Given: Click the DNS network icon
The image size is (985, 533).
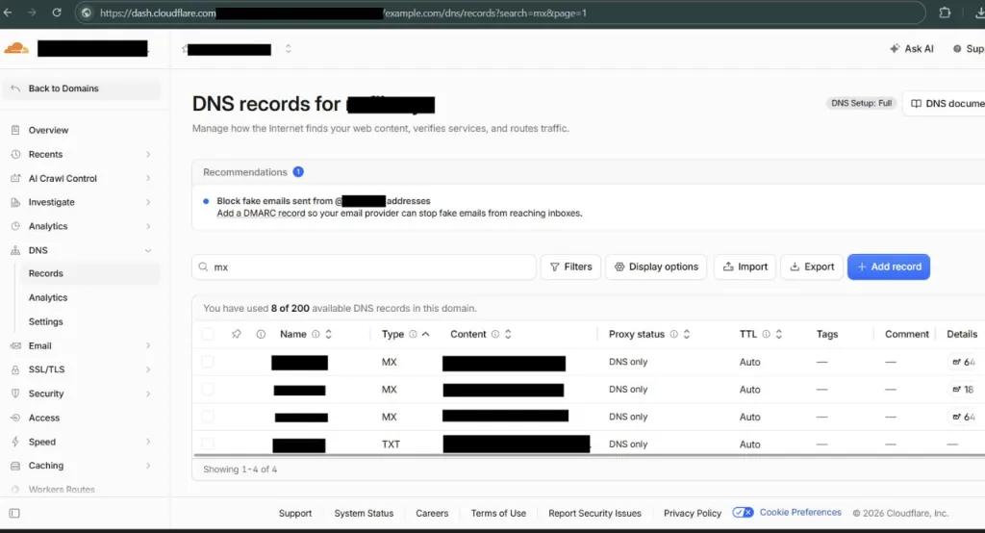Looking at the screenshot, I should (x=15, y=250).
